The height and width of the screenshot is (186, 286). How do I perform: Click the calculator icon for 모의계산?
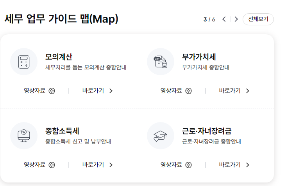click(x=24, y=62)
